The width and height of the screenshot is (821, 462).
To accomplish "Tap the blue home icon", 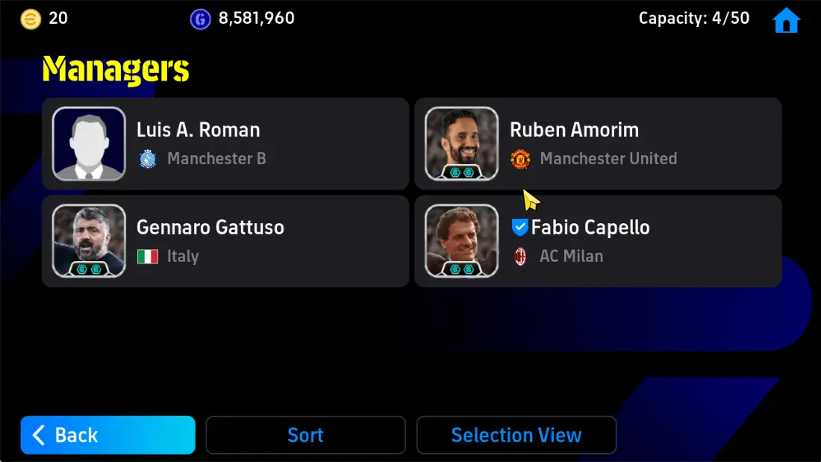I will [x=786, y=20].
